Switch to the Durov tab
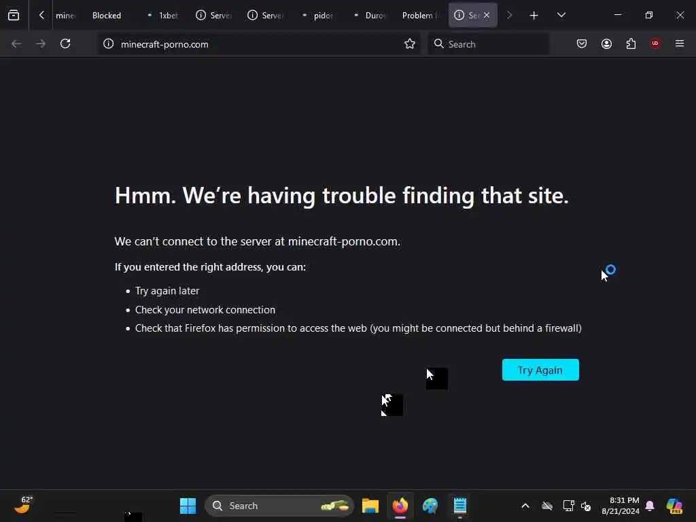Image resolution: width=696 pixels, height=522 pixels. point(370,16)
